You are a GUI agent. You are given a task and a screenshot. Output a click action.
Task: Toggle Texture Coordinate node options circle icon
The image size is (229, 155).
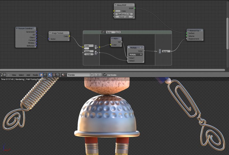coord(35,28)
